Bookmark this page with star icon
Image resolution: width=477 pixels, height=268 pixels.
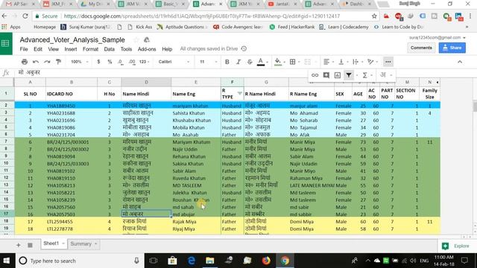(x=374, y=16)
